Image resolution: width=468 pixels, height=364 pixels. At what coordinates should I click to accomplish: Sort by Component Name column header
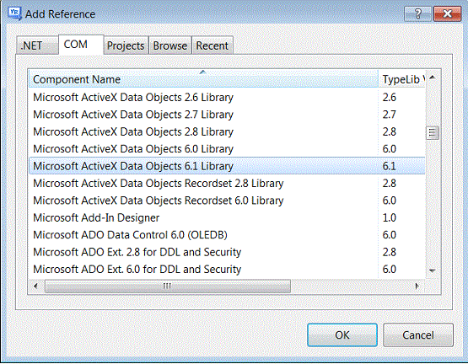[x=203, y=79]
